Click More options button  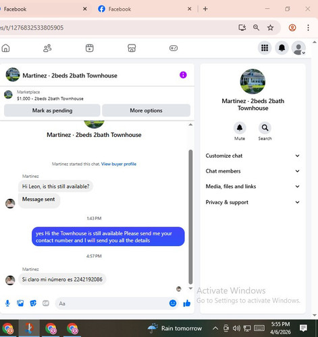coord(146,111)
